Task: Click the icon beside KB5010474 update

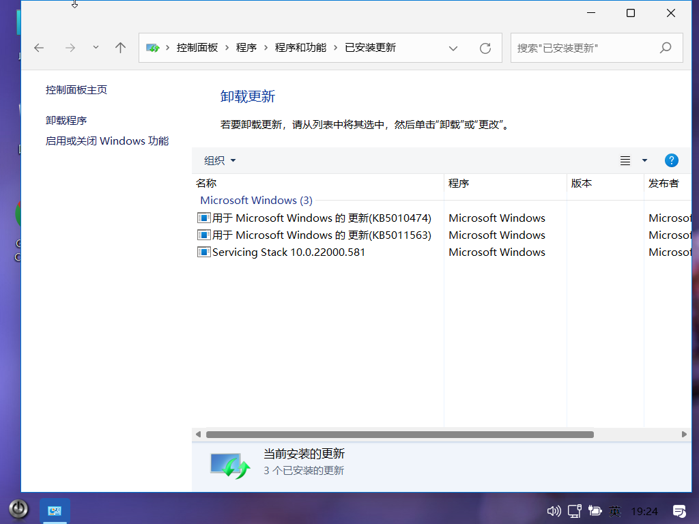Action: [203, 218]
